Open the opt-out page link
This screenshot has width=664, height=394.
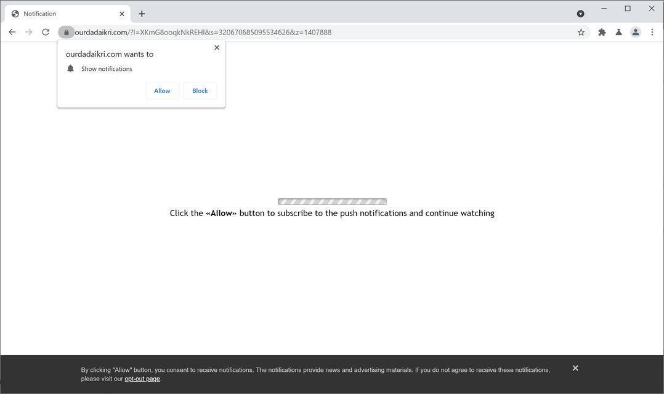pyautogui.click(x=142, y=379)
